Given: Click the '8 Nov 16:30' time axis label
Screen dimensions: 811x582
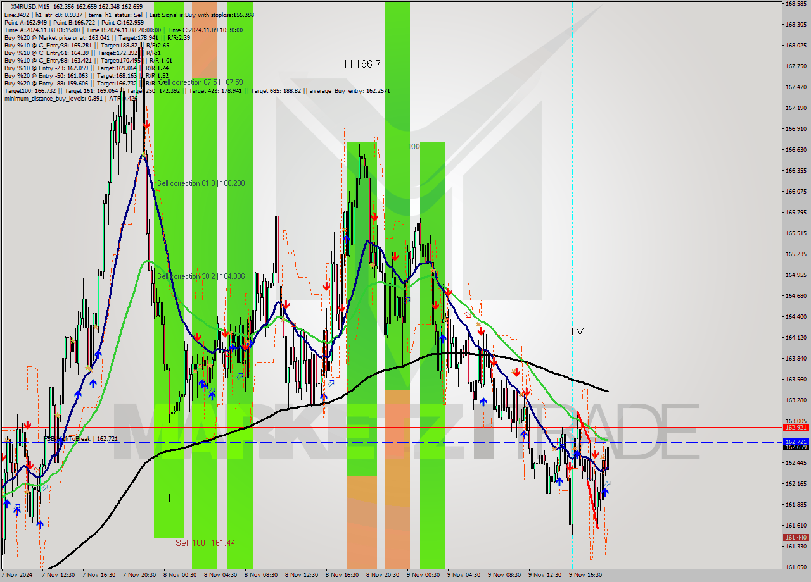Looking at the screenshot, I should (x=342, y=576).
